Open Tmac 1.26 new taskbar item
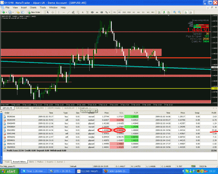Screen dimensions: 218x174 (x=34, y=171)
